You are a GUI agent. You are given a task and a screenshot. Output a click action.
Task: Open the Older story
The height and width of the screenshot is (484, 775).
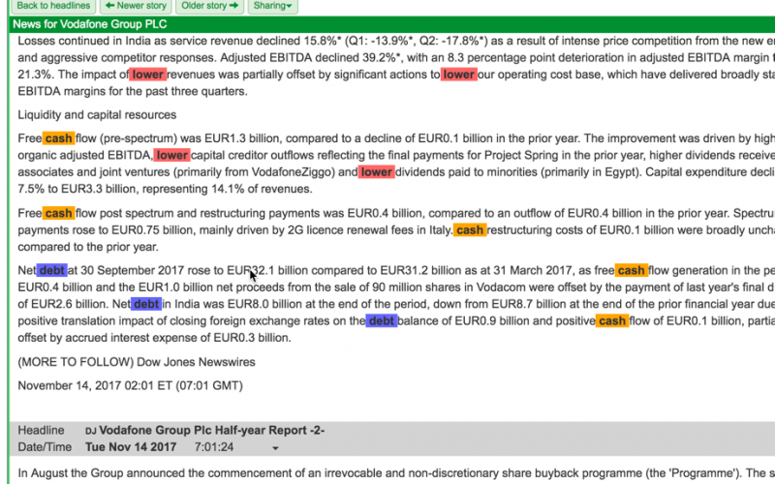coord(209,6)
